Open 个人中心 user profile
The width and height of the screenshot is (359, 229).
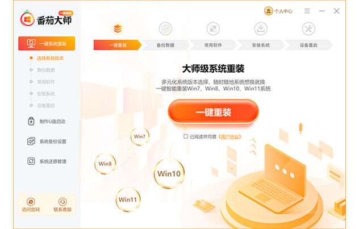(278, 11)
